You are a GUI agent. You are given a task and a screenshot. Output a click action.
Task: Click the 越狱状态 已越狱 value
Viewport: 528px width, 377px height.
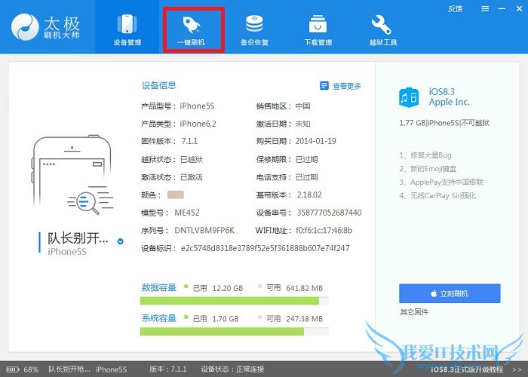coord(192,159)
